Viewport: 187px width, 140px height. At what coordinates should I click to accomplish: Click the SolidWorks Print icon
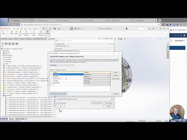click(x=59, y=29)
